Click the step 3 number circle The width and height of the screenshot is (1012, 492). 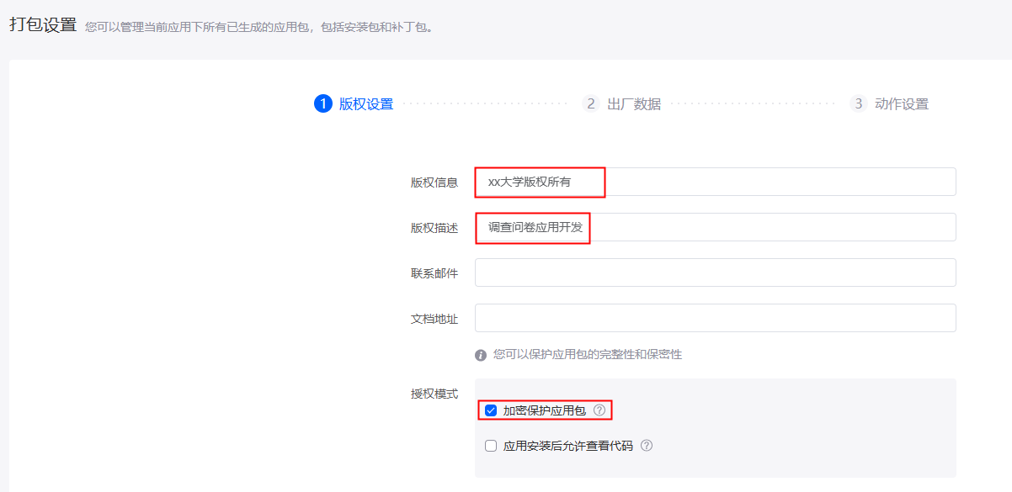click(859, 103)
